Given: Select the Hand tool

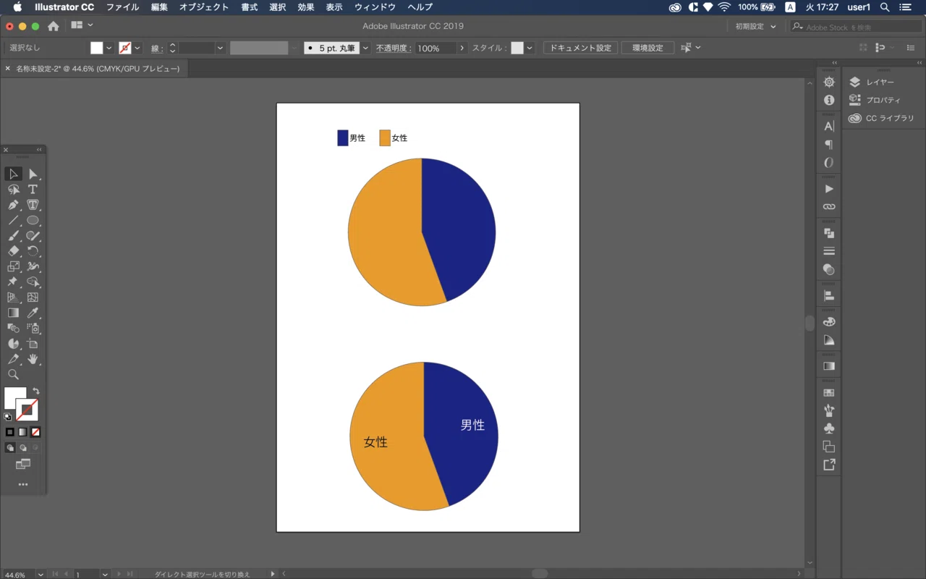Looking at the screenshot, I should tap(33, 359).
